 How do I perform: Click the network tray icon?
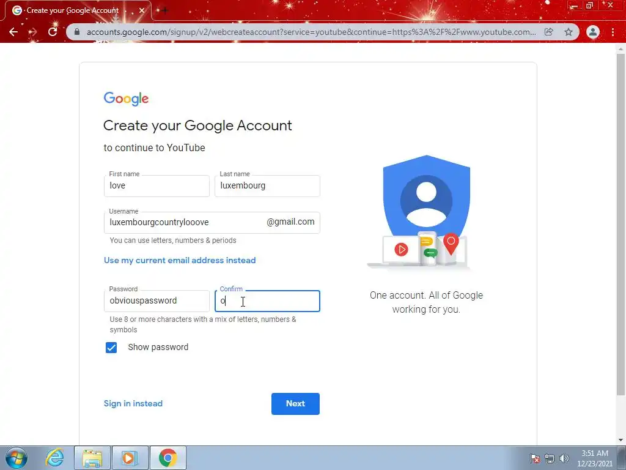[x=550, y=458]
